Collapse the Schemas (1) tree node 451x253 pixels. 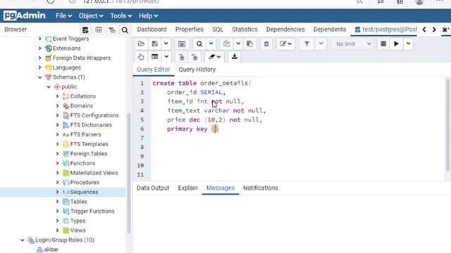(x=40, y=77)
